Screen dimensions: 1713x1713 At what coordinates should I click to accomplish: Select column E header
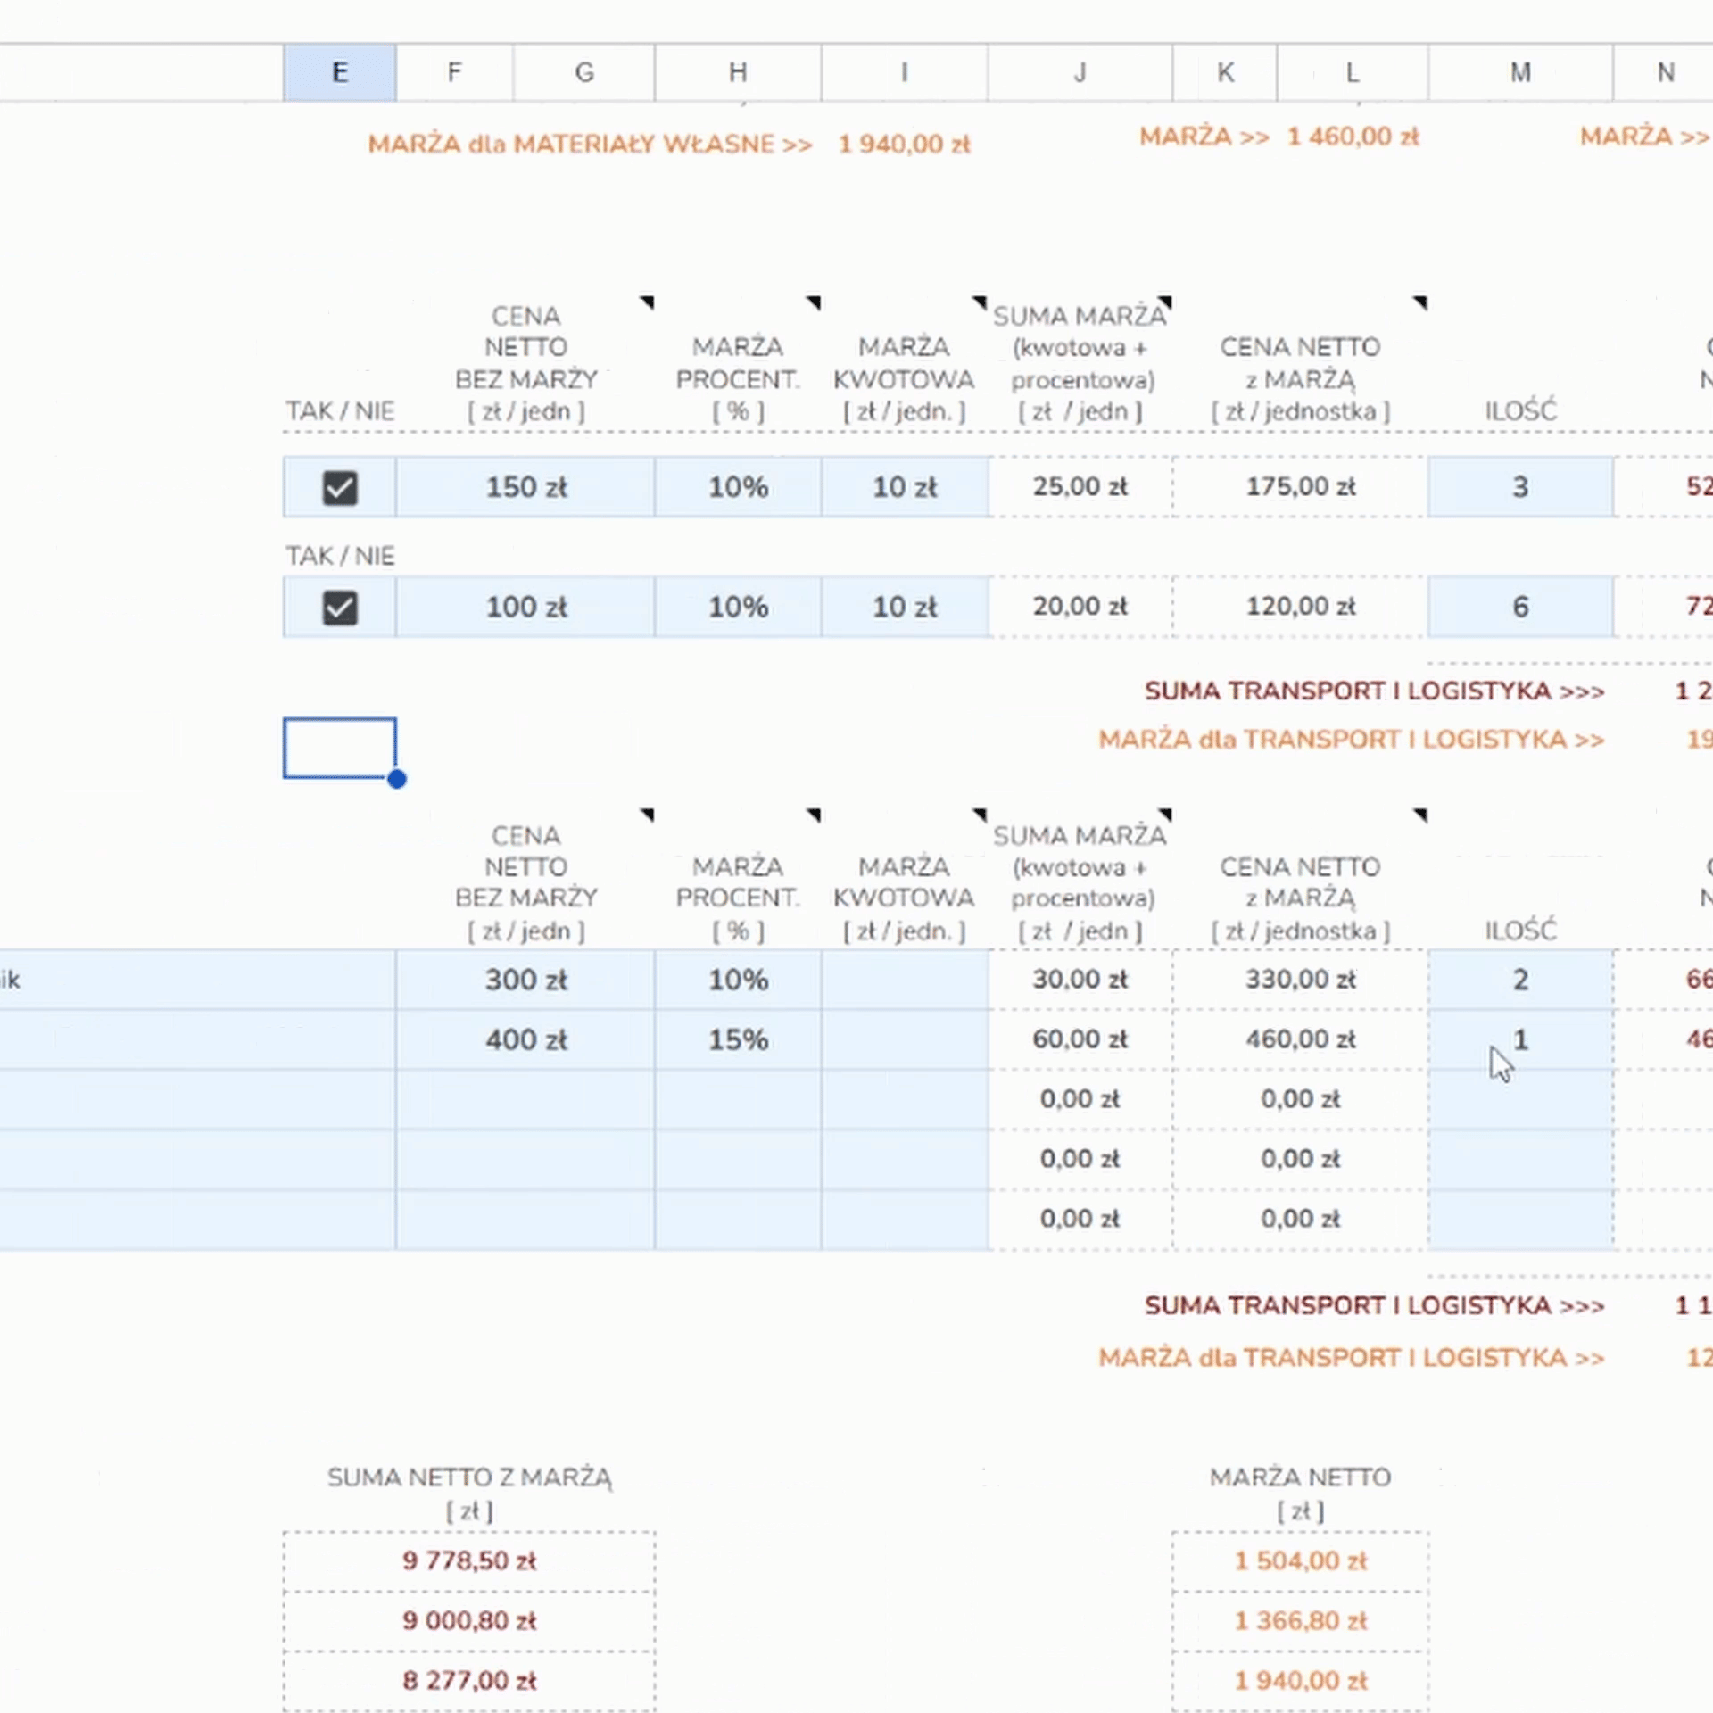340,72
